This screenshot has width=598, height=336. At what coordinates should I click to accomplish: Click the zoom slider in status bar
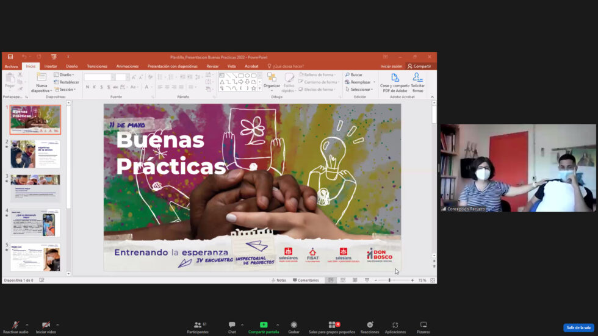pos(390,280)
